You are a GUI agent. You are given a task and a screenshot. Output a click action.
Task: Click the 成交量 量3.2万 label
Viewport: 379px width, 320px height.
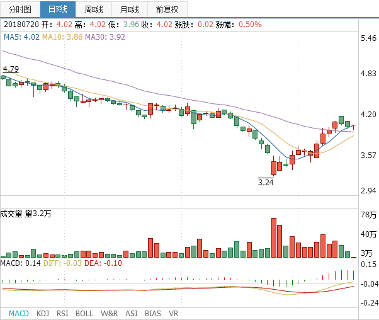[x=26, y=214]
